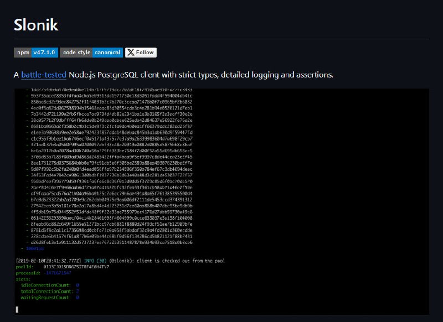Click the Slonik page heading
The image size is (443, 322).
click(36, 25)
